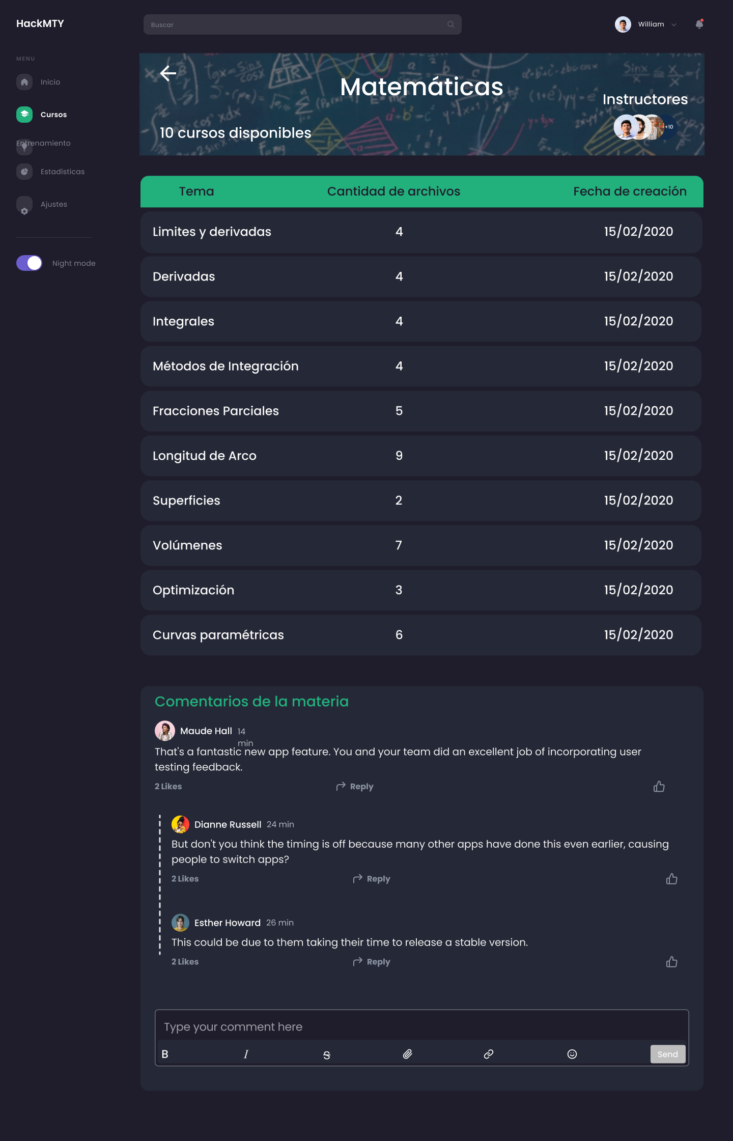
Task: Click the search magnifier icon
Action: click(450, 24)
